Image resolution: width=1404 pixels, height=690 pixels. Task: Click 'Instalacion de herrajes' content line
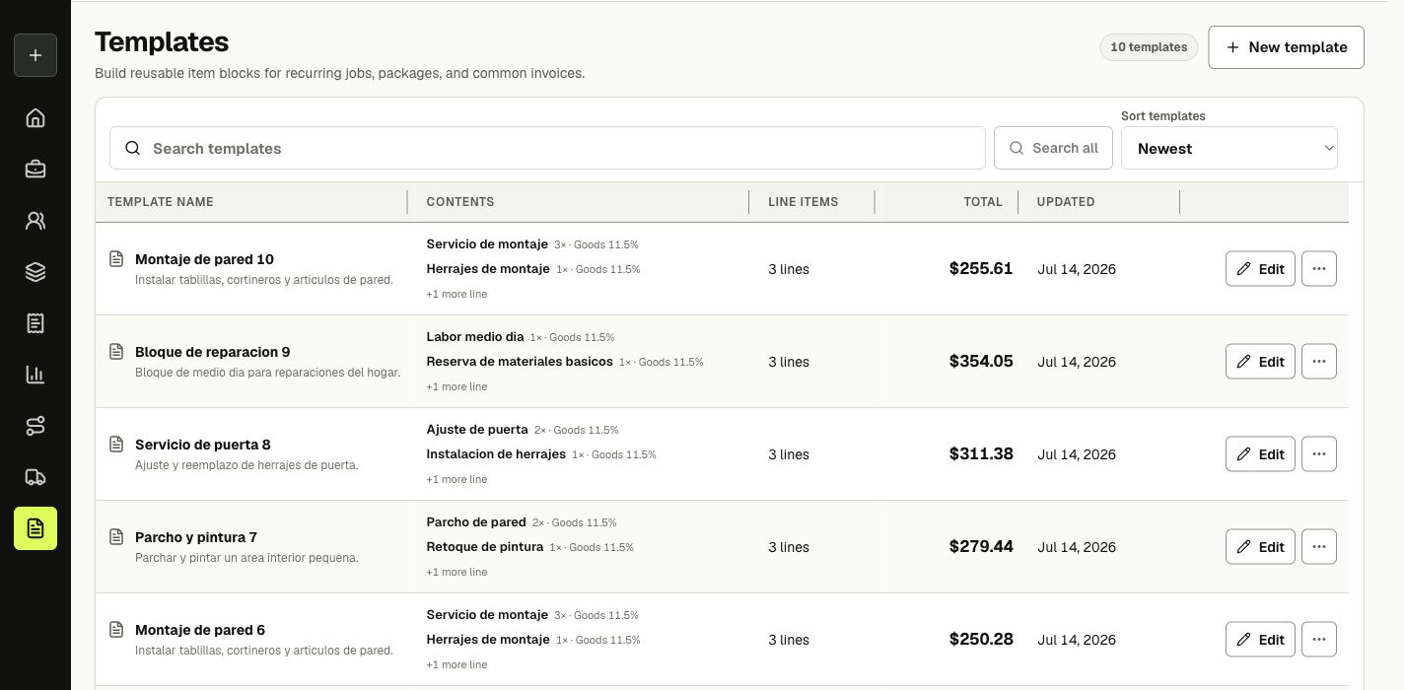[496, 453]
